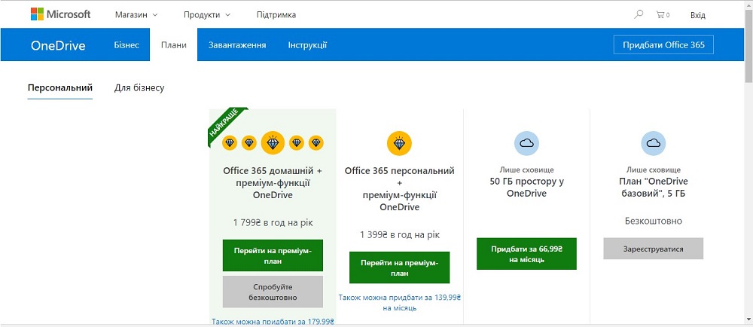The image size is (753, 327).
Task: Click Перейти на преміум-план under Office 365 домашній
Action: (273, 256)
